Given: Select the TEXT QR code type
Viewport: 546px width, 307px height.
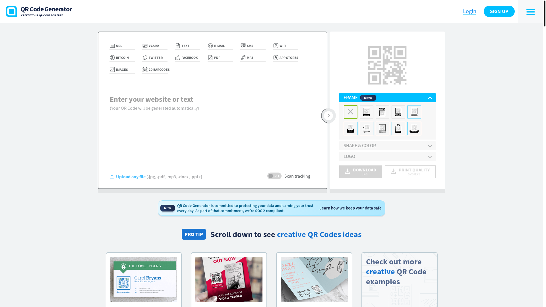Looking at the screenshot, I should (x=187, y=46).
